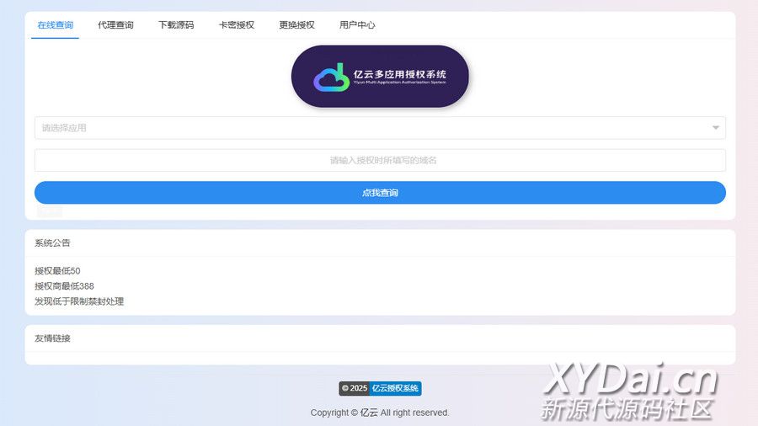
Task: Select the 卡密授权 tab
Action: 237,25
